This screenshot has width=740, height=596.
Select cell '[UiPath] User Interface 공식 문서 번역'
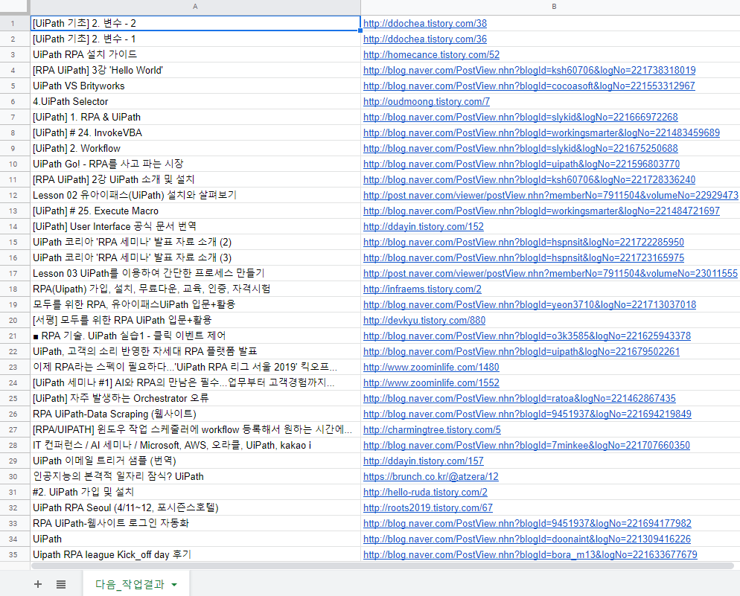point(195,226)
